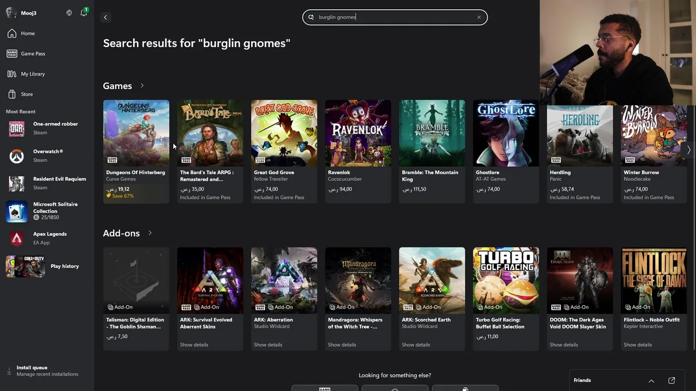Viewport: 696px width, 391px height.
Task: Open the notifications bell icon
Action: point(84,12)
